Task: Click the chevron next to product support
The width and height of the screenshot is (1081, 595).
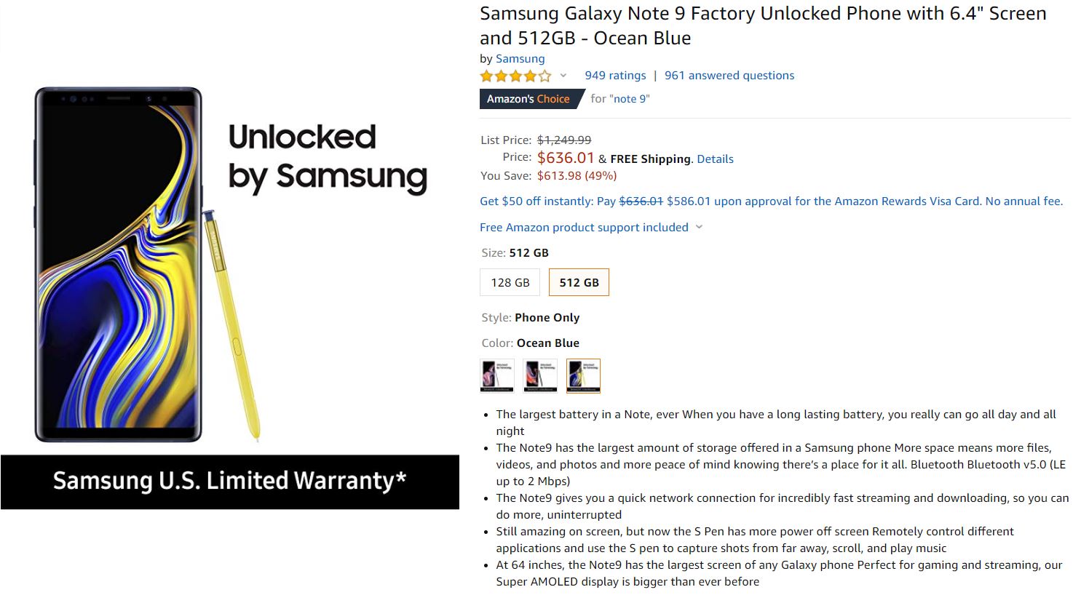Action: pyautogui.click(x=700, y=228)
